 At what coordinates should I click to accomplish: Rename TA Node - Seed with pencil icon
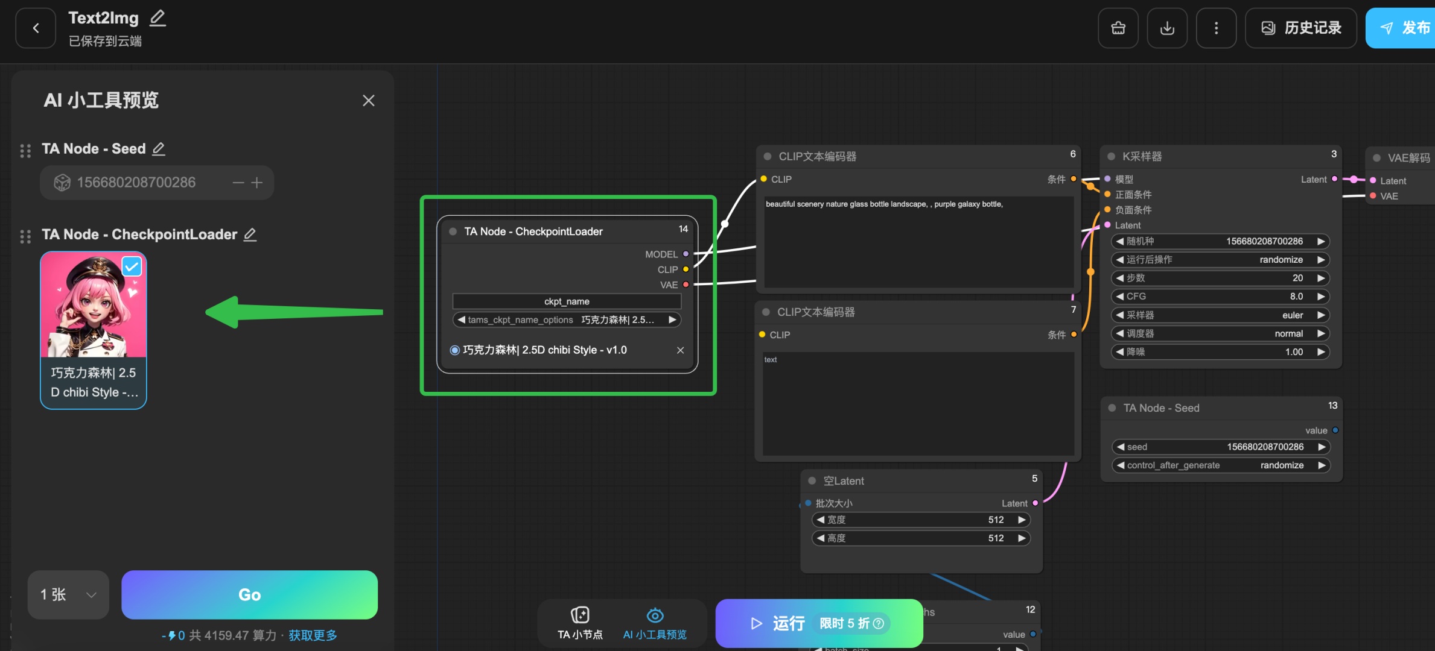(159, 148)
